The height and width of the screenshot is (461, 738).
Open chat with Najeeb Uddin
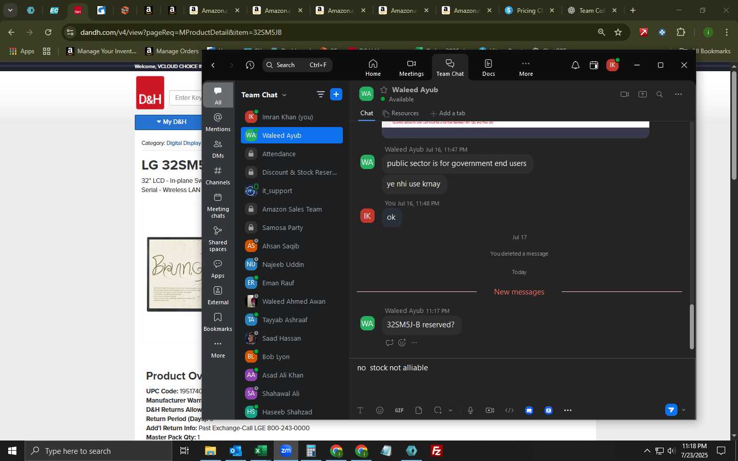(x=292, y=264)
